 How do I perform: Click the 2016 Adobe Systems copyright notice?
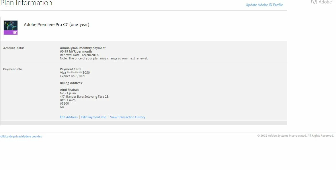pos(296,136)
